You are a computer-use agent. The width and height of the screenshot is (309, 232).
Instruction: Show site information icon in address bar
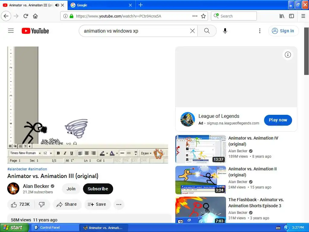tap(65, 16)
